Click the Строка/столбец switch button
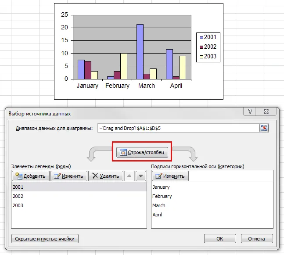Image resolution: width=284 pixels, height=255 pixels. (x=142, y=152)
